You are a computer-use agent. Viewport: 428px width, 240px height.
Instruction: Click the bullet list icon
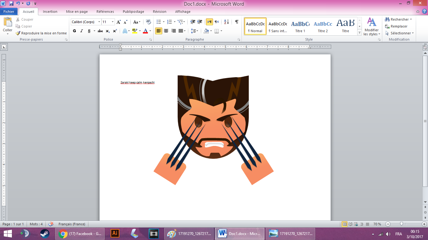coord(159,22)
